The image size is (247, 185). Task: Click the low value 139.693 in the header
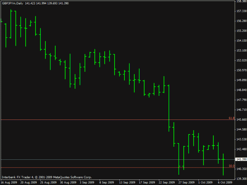pos(52,3)
